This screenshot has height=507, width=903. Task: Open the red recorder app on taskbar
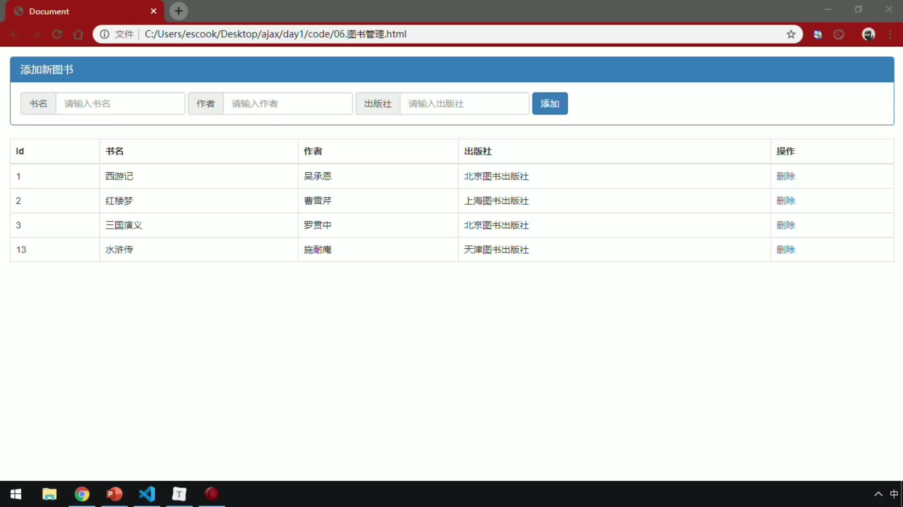212,494
